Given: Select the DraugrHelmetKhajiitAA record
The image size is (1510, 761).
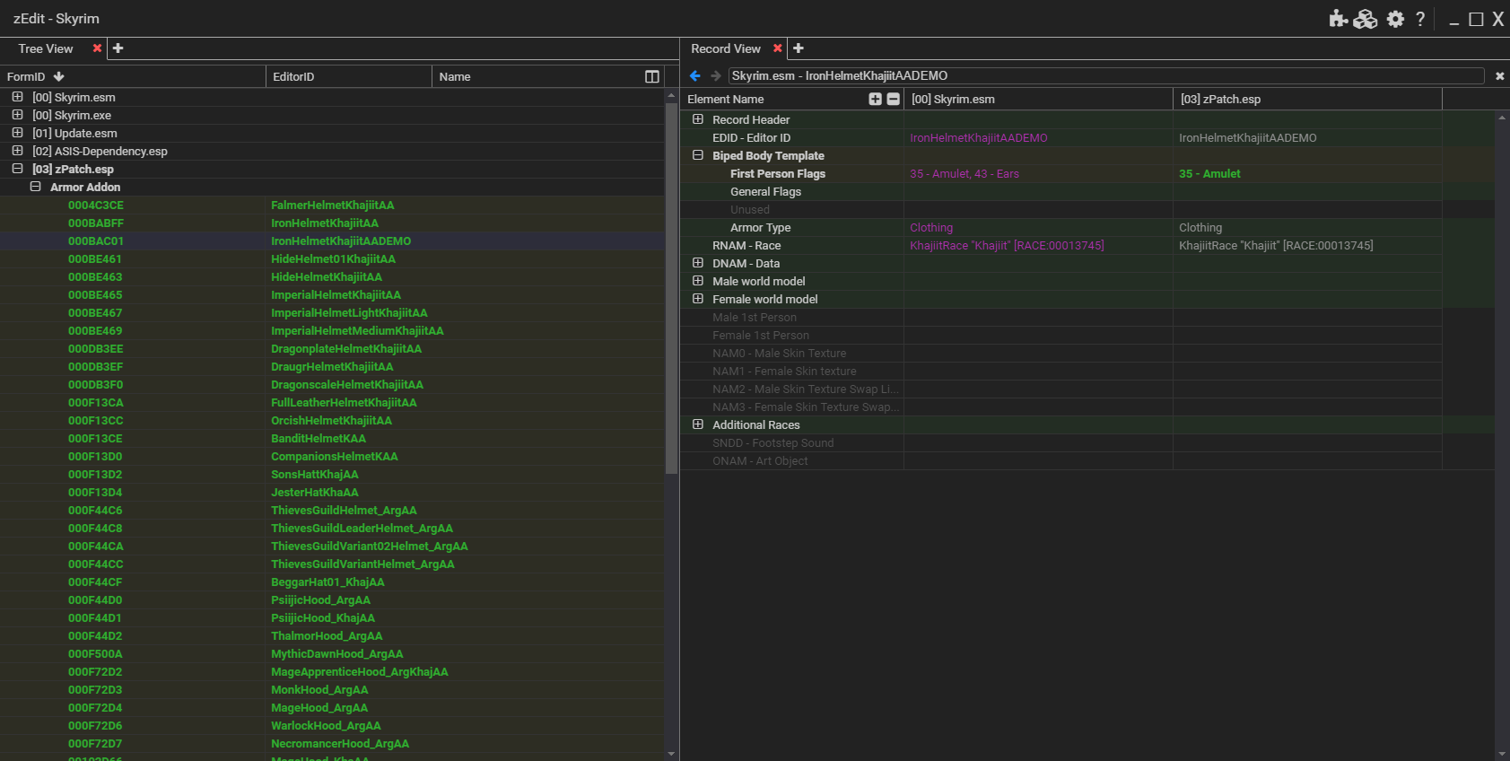Looking at the screenshot, I should click(332, 366).
